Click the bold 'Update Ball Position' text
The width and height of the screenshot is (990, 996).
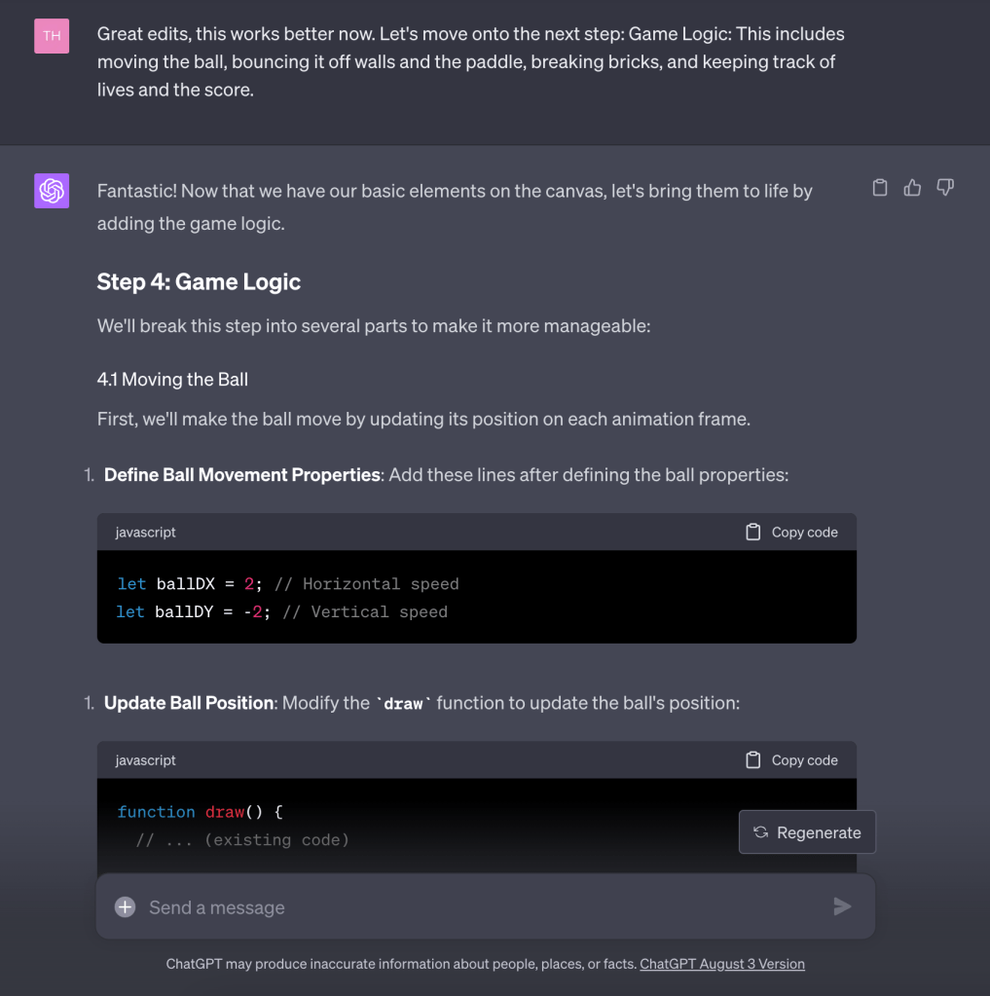click(x=188, y=703)
